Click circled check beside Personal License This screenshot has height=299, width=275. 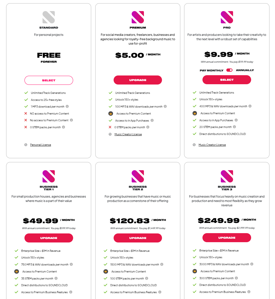pyautogui.click(x=26, y=145)
